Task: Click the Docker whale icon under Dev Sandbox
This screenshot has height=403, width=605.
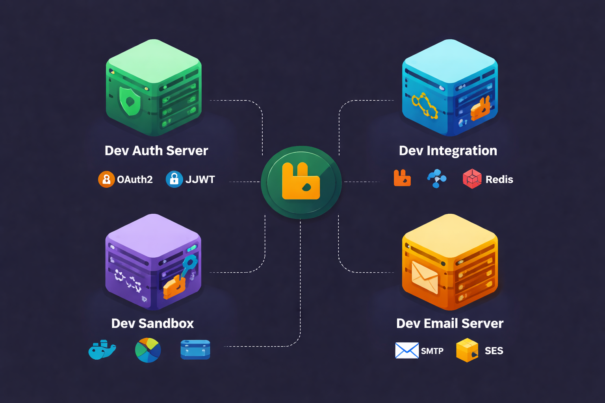Action: 102,349
